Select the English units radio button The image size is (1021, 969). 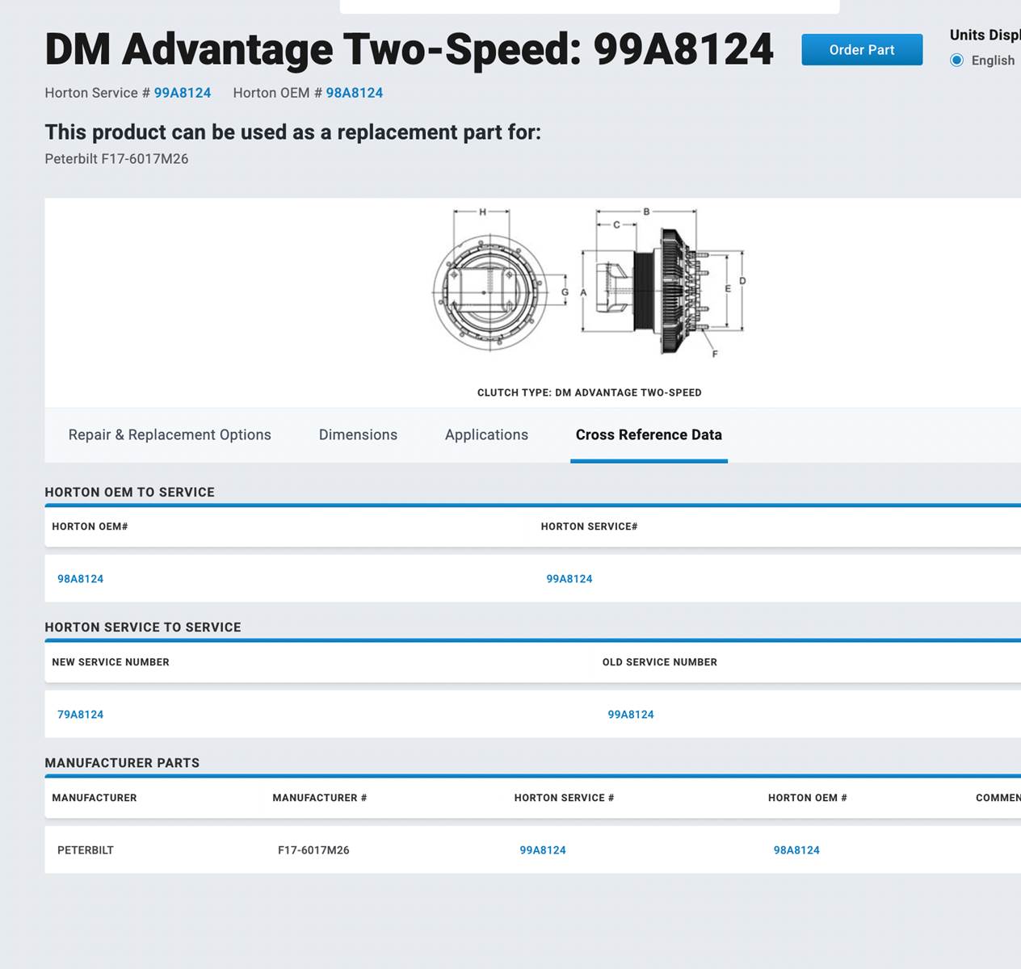pyautogui.click(x=957, y=61)
